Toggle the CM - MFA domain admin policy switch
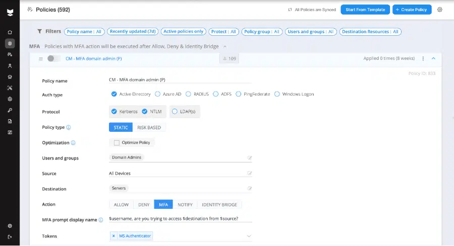The image size is (454, 246). pos(53,58)
